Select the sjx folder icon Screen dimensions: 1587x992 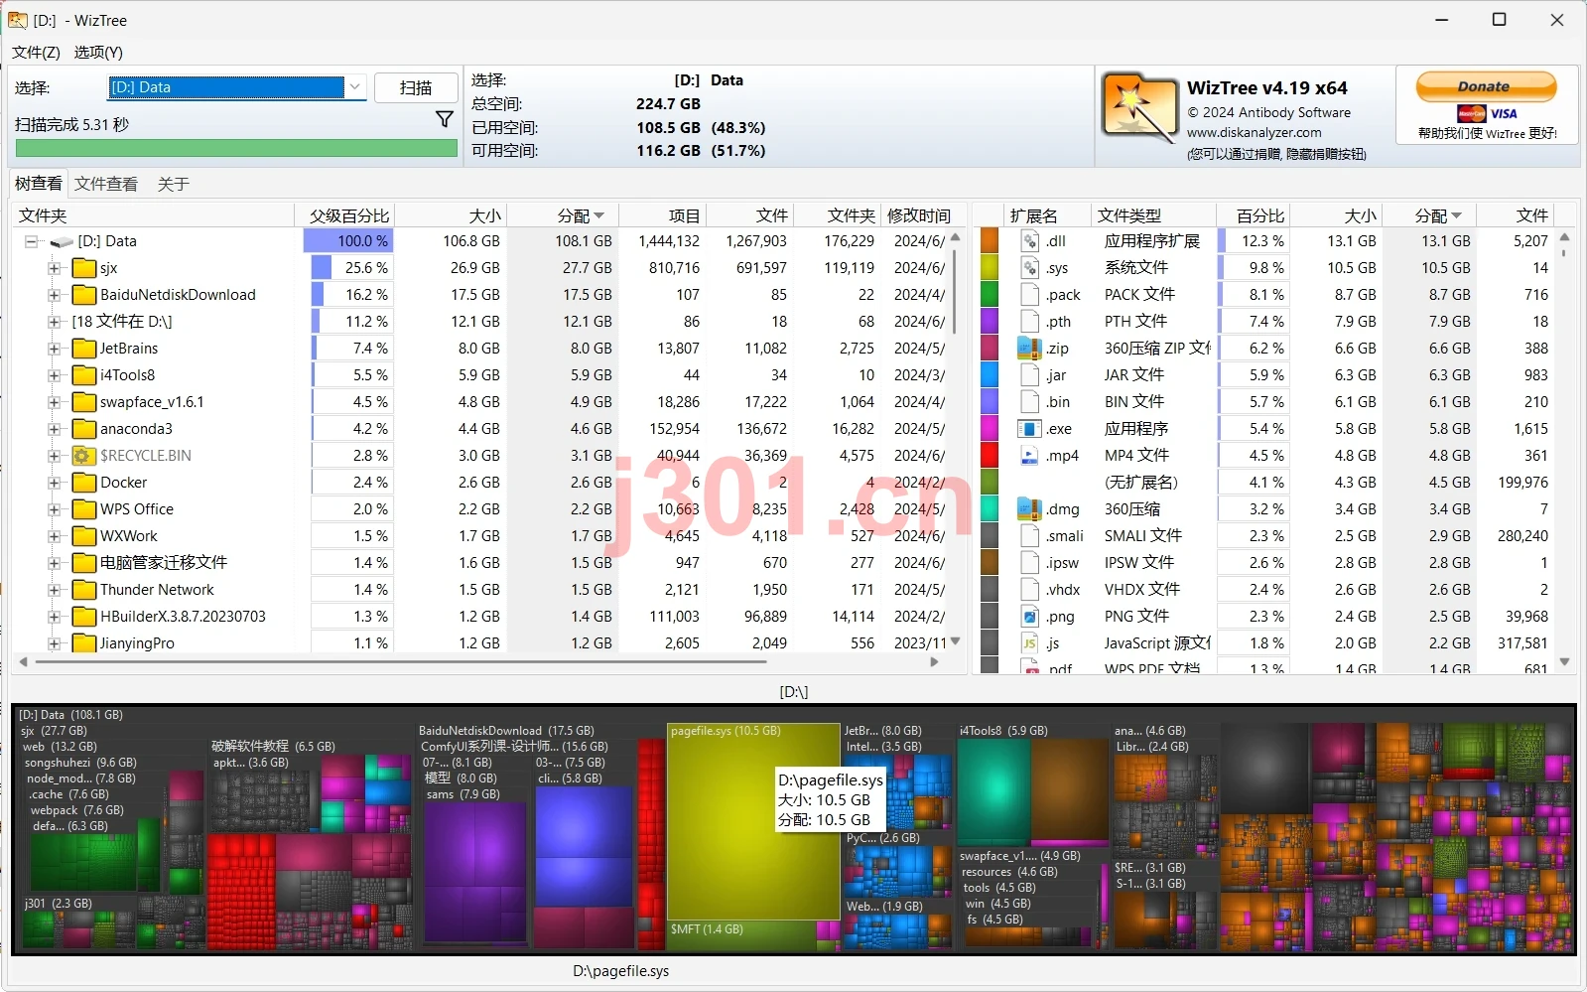(x=84, y=268)
